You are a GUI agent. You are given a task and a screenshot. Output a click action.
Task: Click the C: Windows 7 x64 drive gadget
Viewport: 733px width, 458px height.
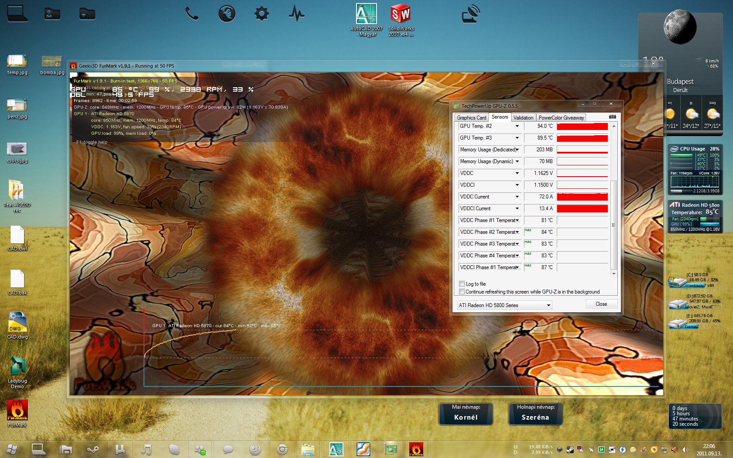[694, 280]
